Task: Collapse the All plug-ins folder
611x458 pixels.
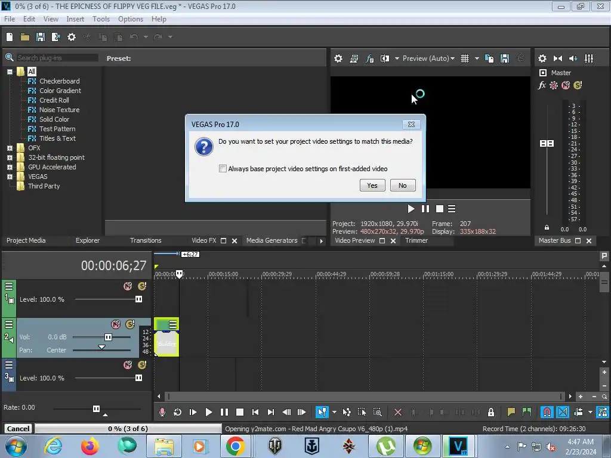Action: pyautogui.click(x=10, y=72)
